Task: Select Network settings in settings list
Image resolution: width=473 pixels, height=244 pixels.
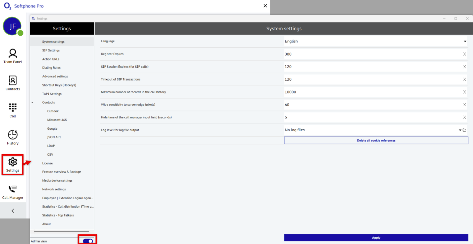Action: pyautogui.click(x=54, y=189)
